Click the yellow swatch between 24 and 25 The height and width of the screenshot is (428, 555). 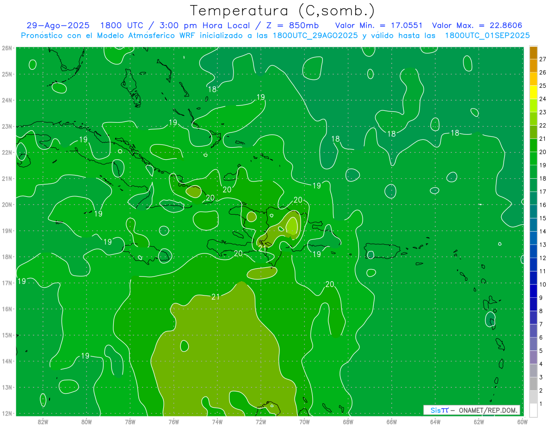[x=533, y=92]
